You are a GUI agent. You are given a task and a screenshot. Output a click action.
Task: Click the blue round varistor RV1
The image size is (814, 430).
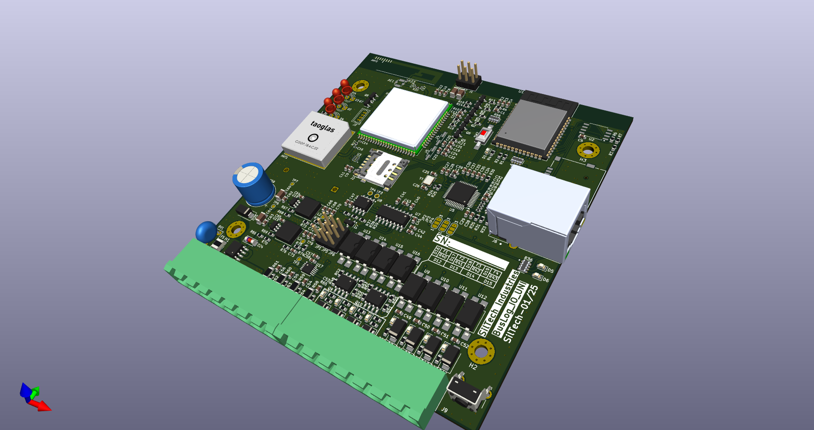pyautogui.click(x=206, y=232)
